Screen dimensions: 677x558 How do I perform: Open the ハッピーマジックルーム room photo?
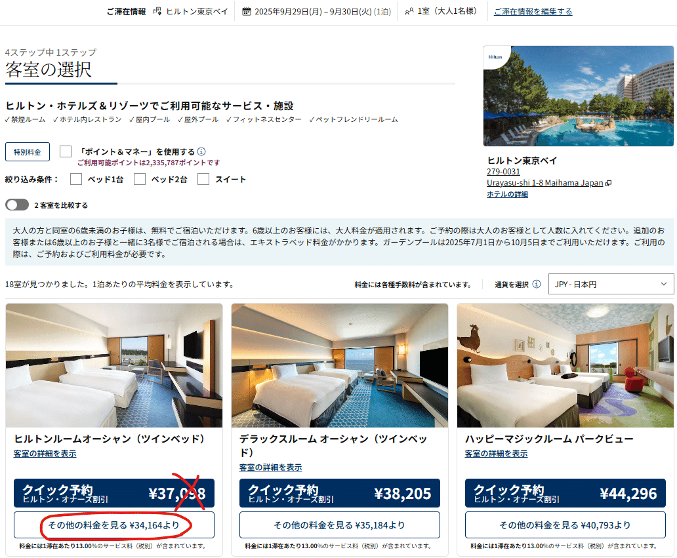click(x=565, y=365)
